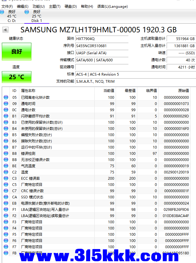Open the 功能(U) menu
Screen dimensions: 196x263
[39, 6]
